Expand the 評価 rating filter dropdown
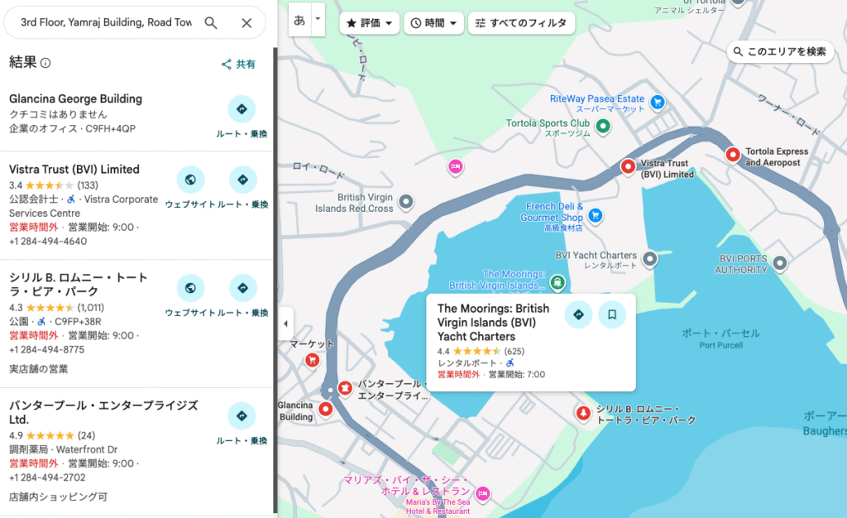Viewport: 847px width, 518px height. pos(369,23)
